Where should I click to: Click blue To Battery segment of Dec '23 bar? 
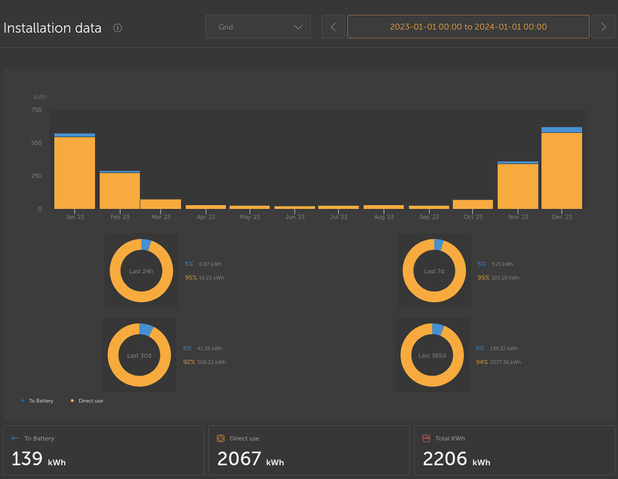tap(562, 130)
